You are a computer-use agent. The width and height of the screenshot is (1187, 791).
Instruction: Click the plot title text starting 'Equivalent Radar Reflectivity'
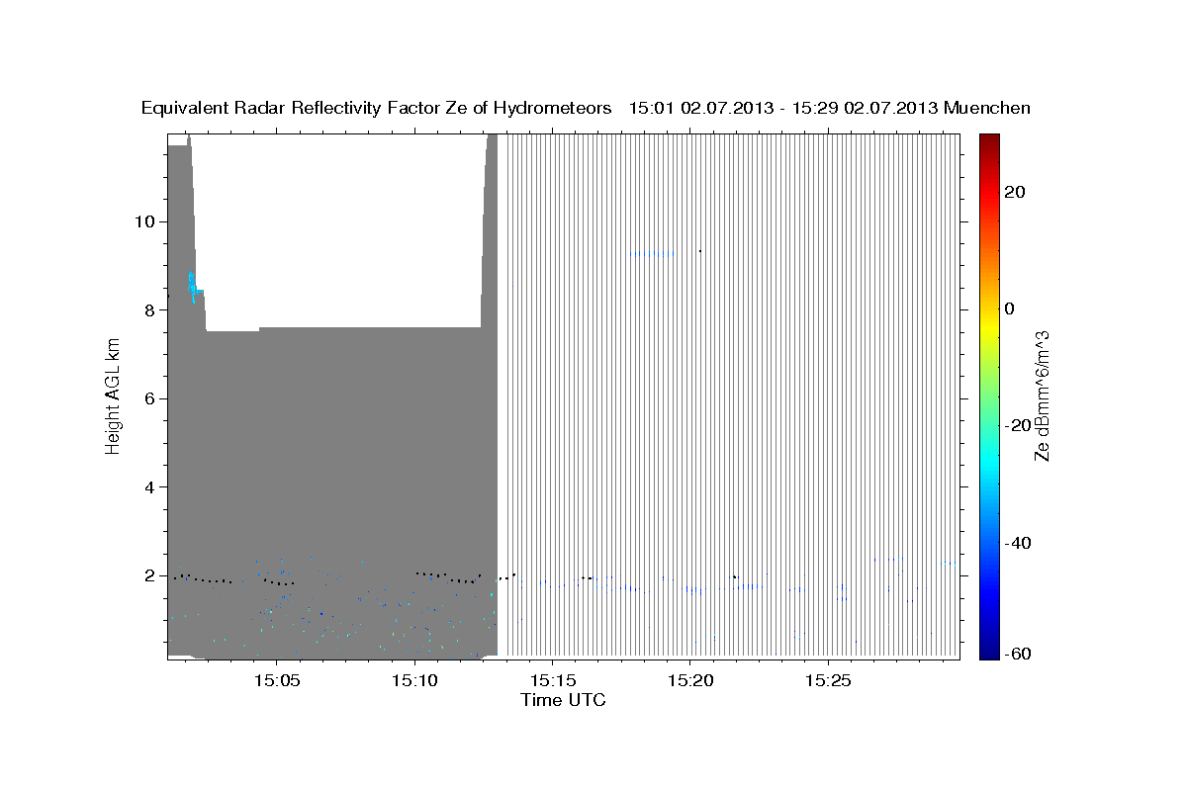click(x=586, y=109)
